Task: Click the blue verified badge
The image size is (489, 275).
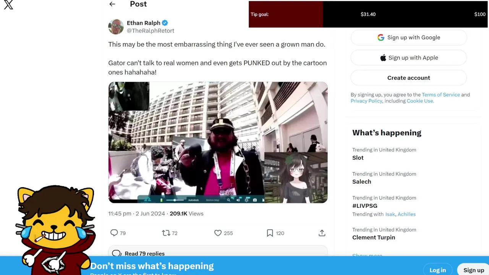Action: click(x=165, y=23)
